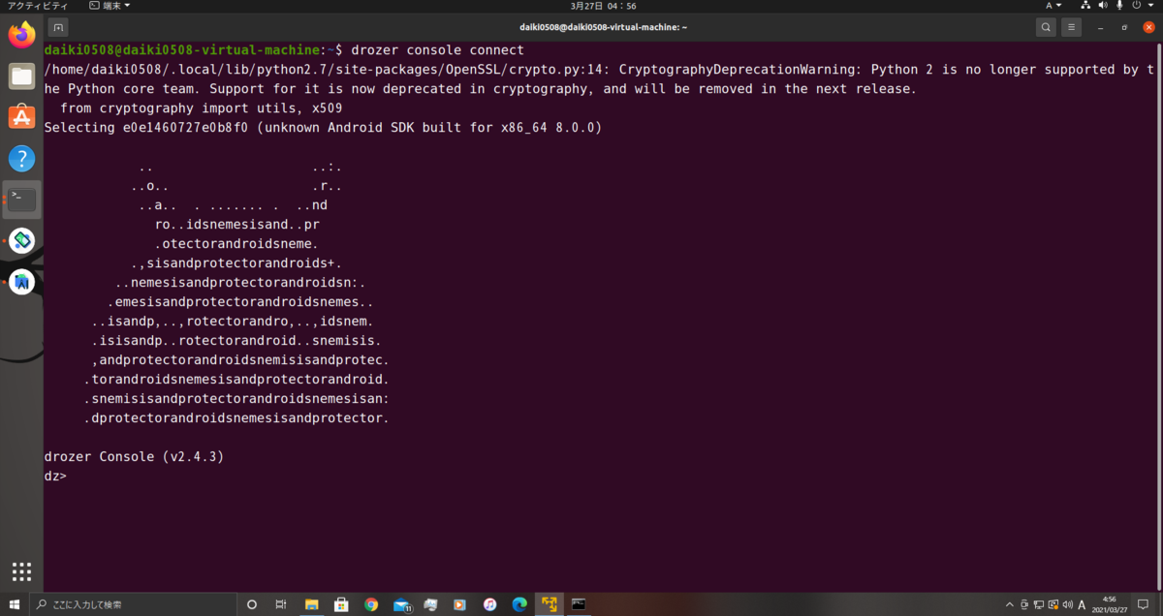The width and height of the screenshot is (1163, 616).
Task: Click 'from cryptography import utils, x509' line
Action: pyautogui.click(x=201, y=108)
